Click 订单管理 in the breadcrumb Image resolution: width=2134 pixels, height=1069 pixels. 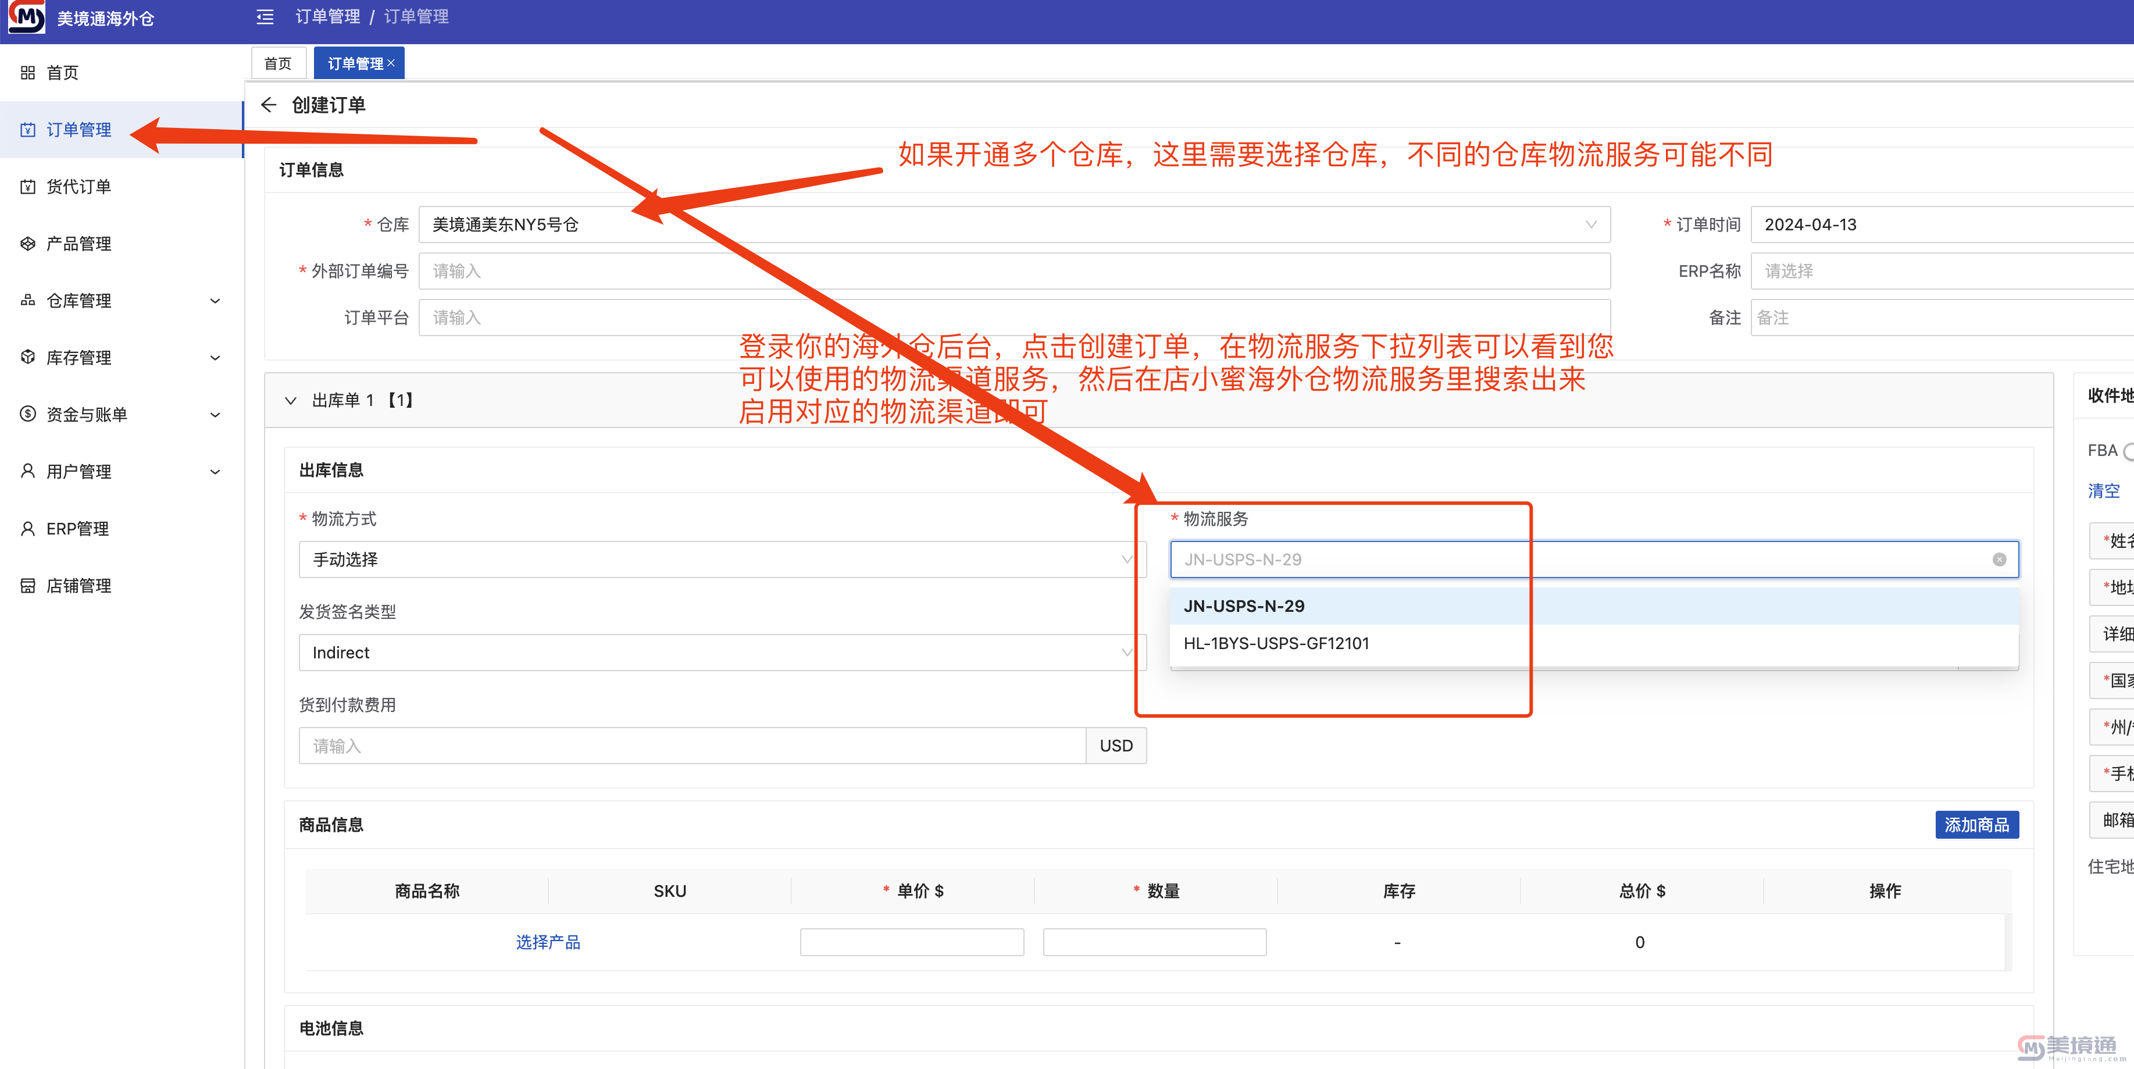click(x=327, y=16)
